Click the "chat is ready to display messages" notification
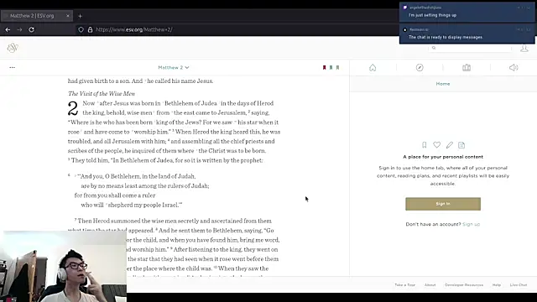537x302 pixels. [467, 34]
